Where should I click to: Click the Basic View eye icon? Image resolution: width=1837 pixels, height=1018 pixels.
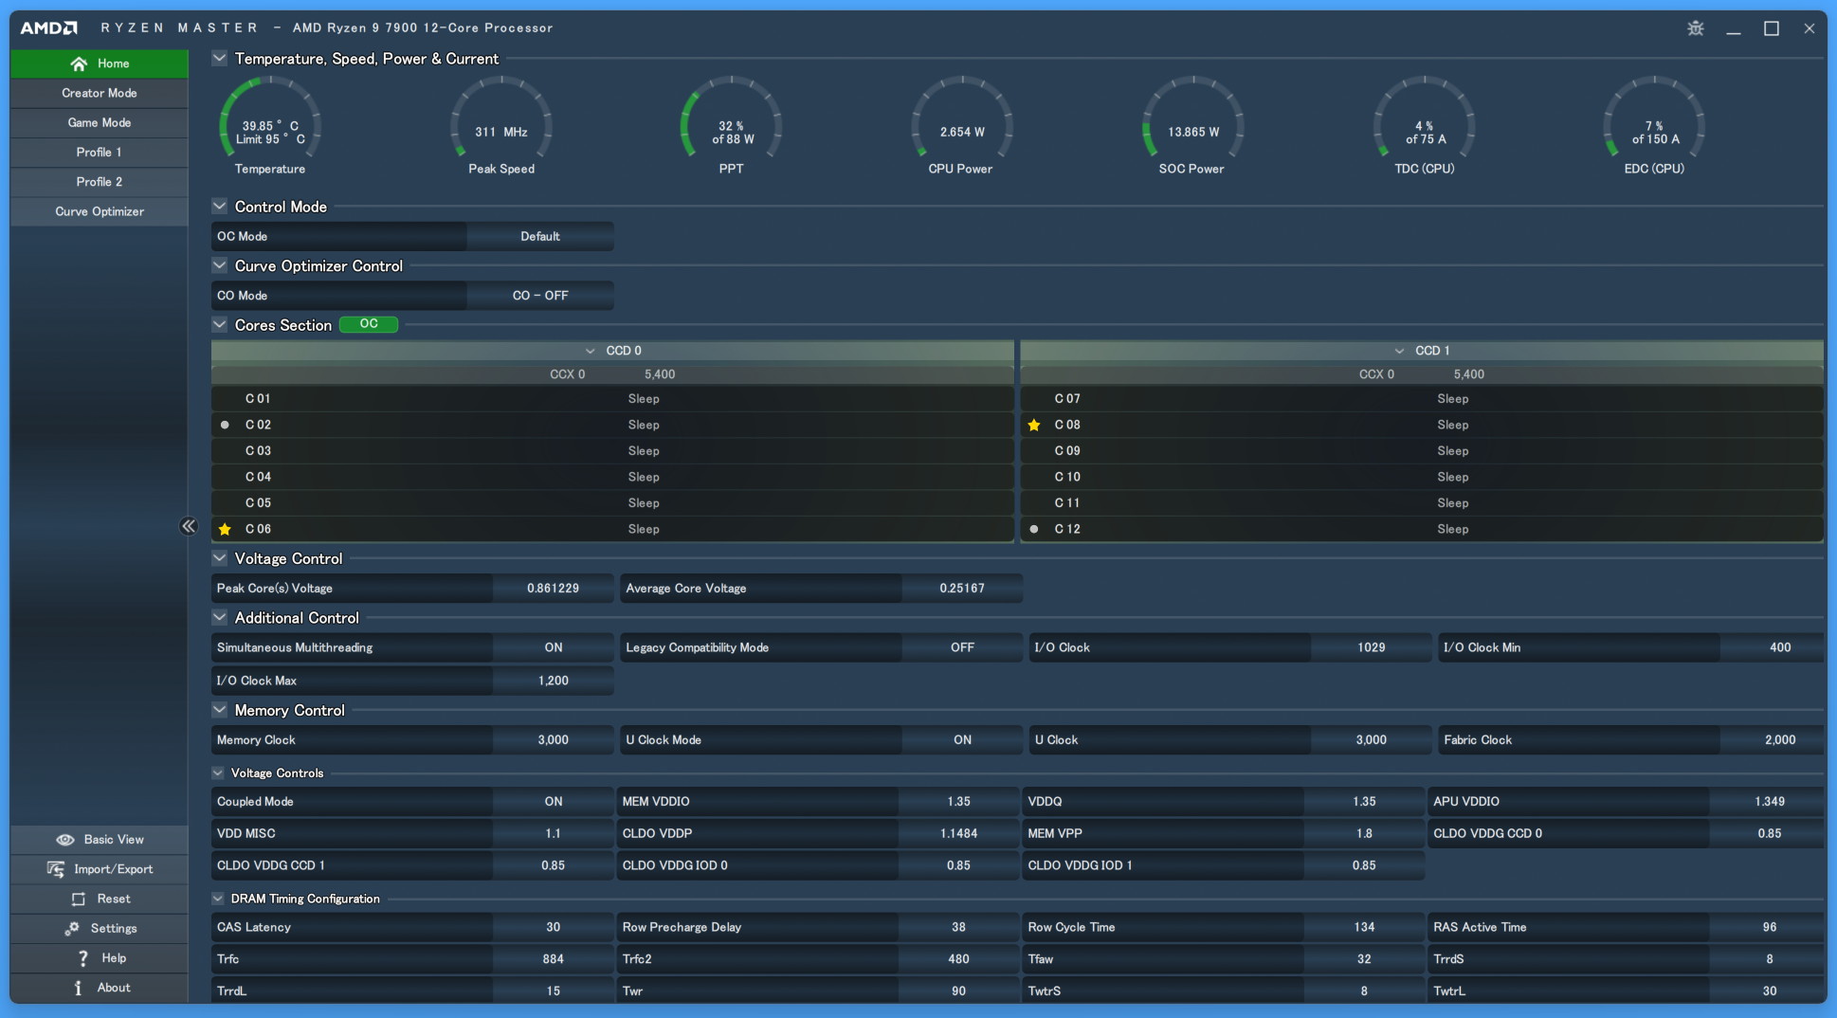[65, 840]
